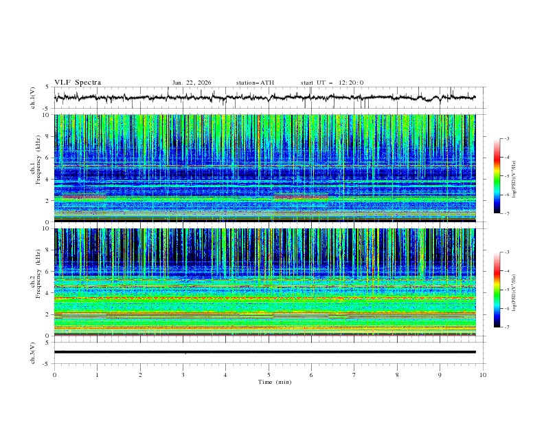Click the ch.1 voltage waveform trace panel
Image resolution: width=544 pixels, height=421 pixels.
[x=268, y=98]
